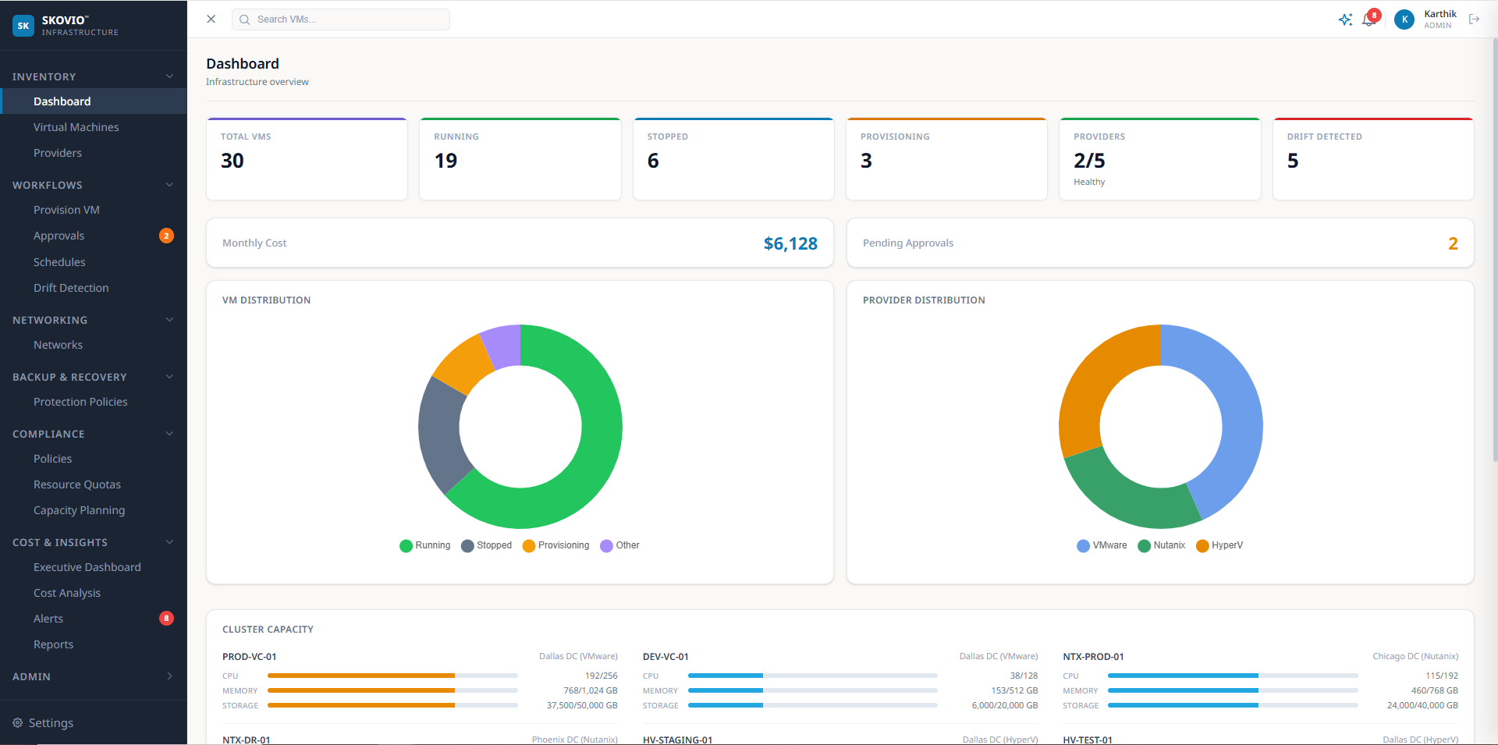The image size is (1498, 745).
Task: Click the PROD-VC-01 cluster name
Action: [x=250, y=657]
